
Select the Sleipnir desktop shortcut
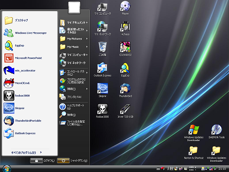[102, 90]
